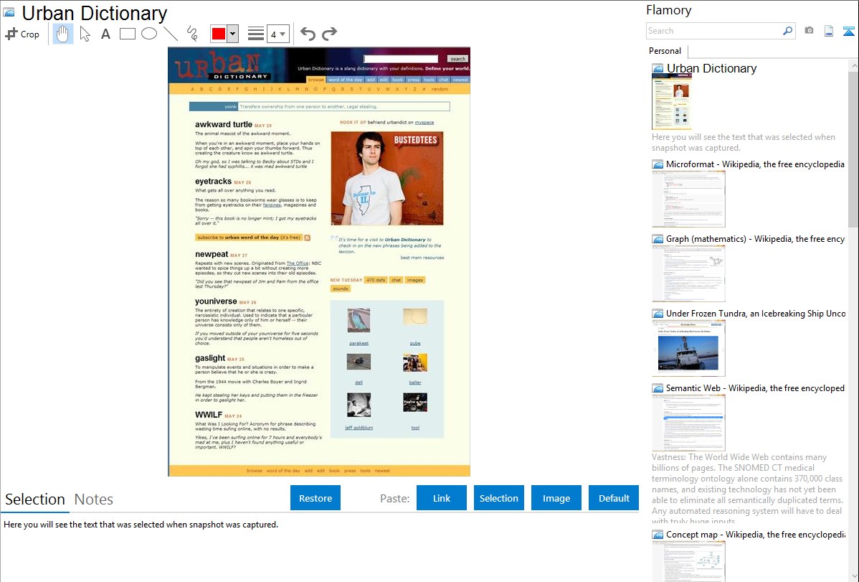
Task: Click the Flamory panel heading
Action: pos(668,10)
